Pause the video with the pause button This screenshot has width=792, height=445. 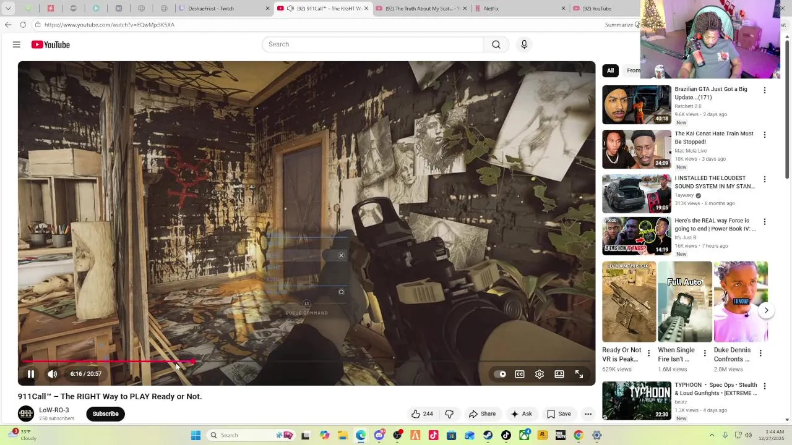30,374
